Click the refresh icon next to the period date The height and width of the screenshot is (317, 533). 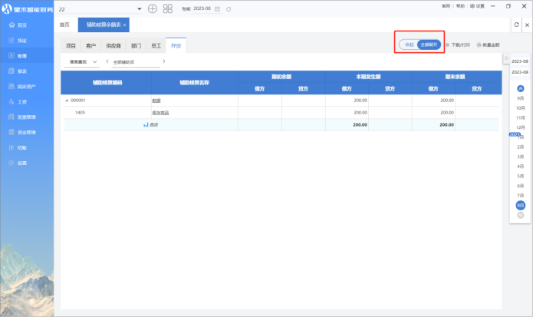[x=229, y=8]
